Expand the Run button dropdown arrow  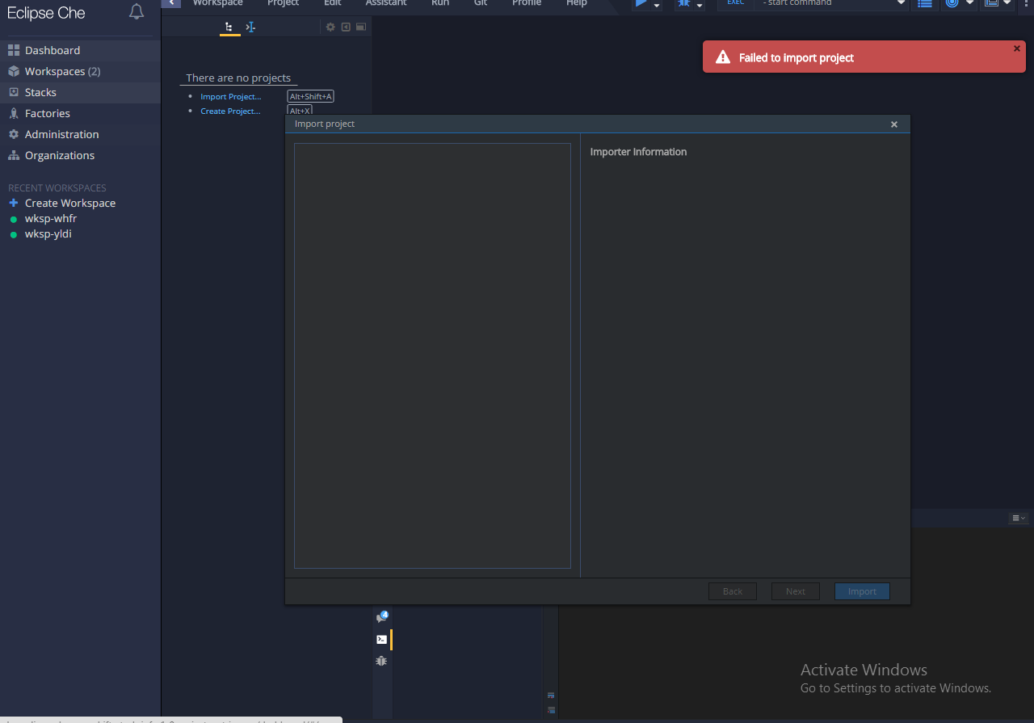point(657,5)
